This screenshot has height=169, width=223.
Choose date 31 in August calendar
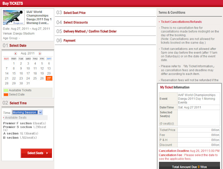[28, 83]
